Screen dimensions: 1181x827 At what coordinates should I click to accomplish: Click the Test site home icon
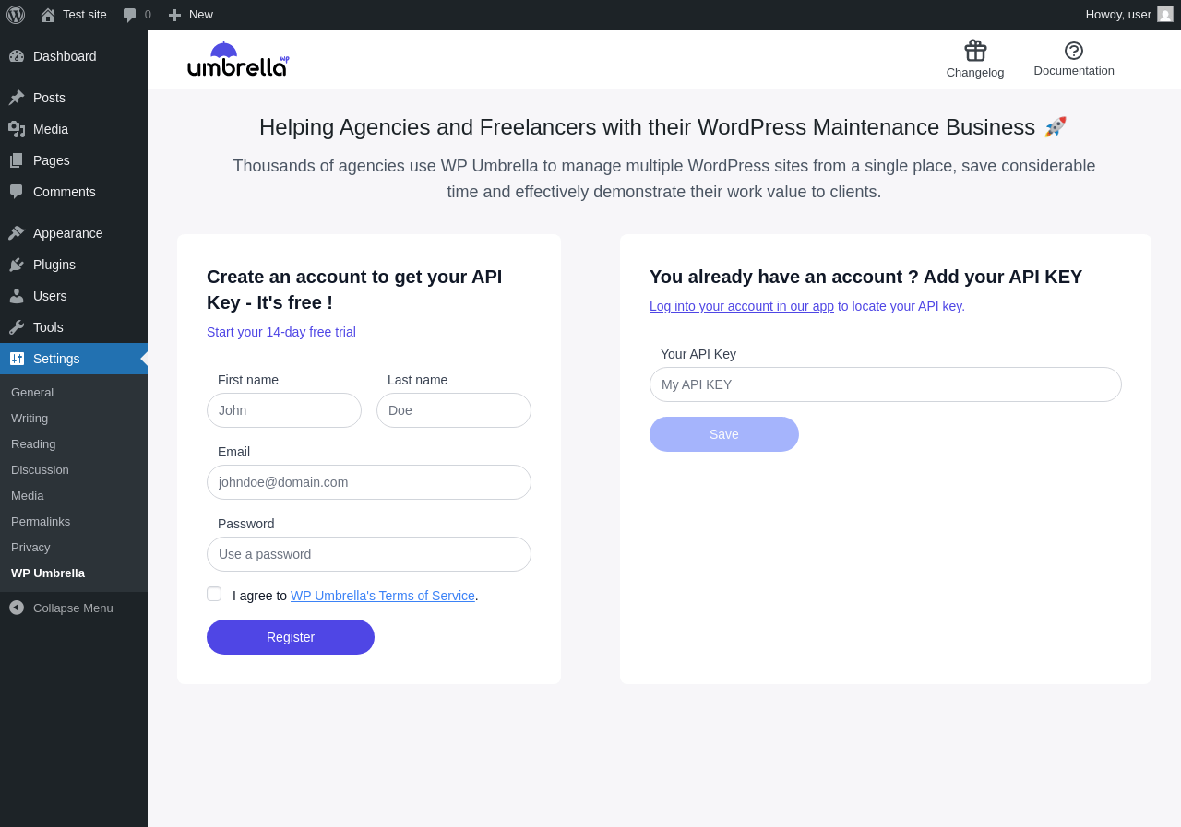[x=48, y=15]
